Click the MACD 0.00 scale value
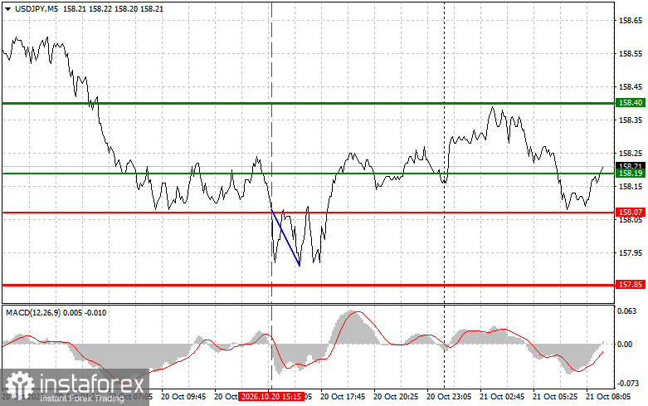The height and width of the screenshot is (406, 648). tap(626, 344)
